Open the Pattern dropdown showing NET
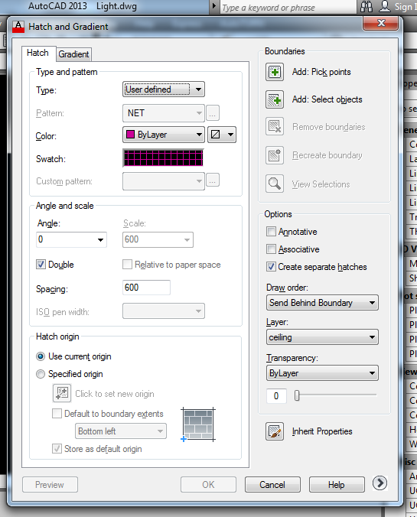Viewport: 417px width, 517px height. [164, 113]
